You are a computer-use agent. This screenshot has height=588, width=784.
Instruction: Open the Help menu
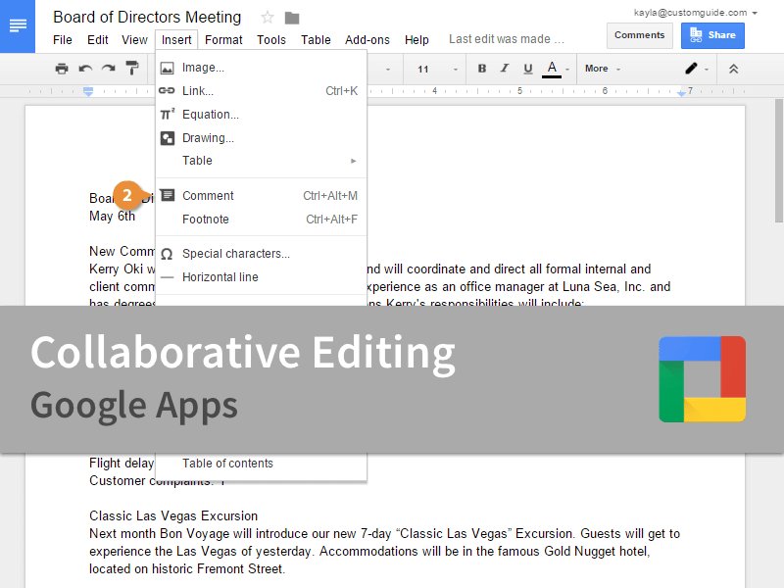point(416,40)
